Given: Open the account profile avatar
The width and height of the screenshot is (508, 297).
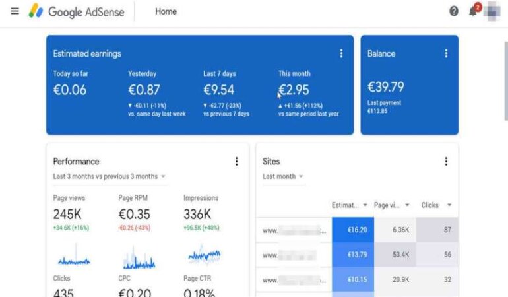Looking at the screenshot, I should 492,12.
